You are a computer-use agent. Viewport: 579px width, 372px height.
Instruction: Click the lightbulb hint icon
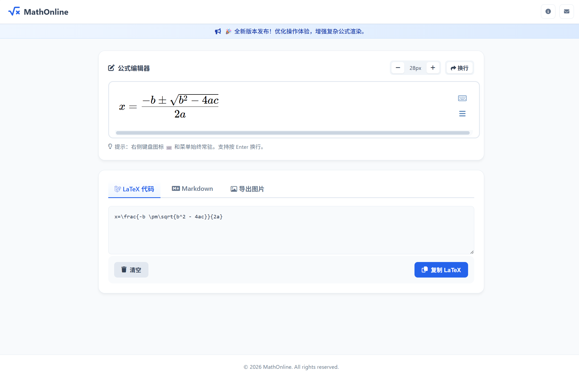110,146
